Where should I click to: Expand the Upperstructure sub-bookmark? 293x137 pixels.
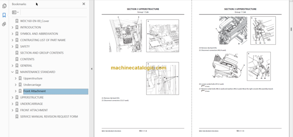[x=16, y=78]
